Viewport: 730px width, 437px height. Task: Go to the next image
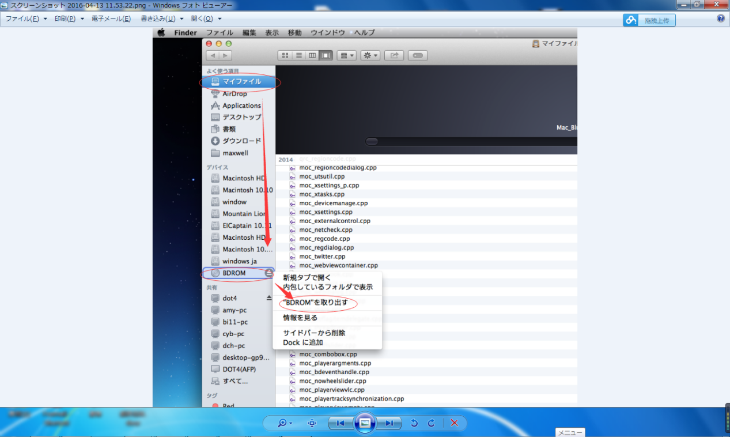pyautogui.click(x=390, y=423)
